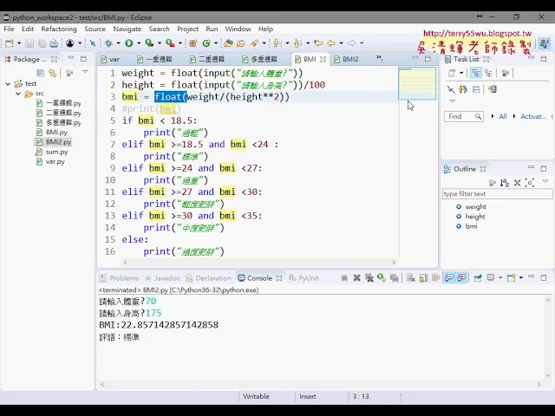Toggle Categorized view in Task List
This screenshot has height=416, width=555.
tap(476, 73)
